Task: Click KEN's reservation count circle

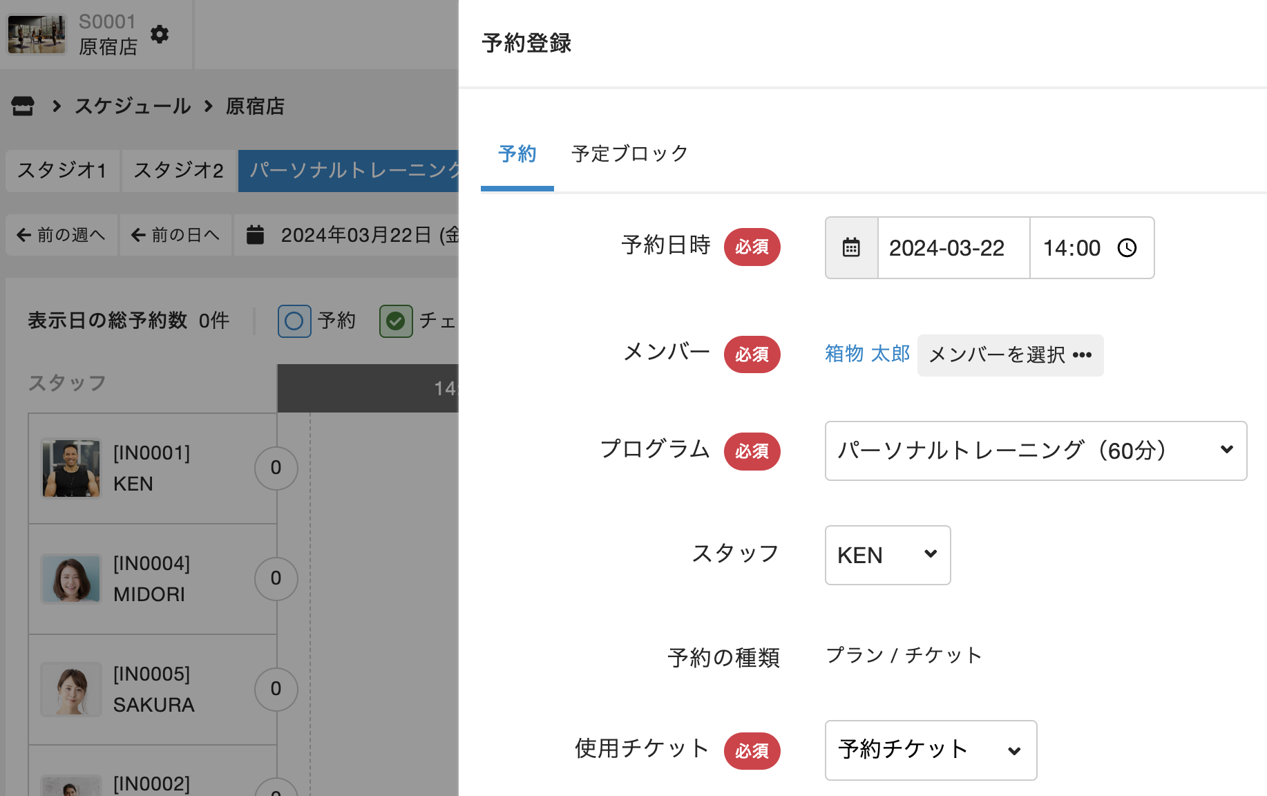Action: pyautogui.click(x=276, y=468)
